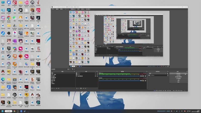
Task: Click the OBS icon in the taskbar
Action: click(x=18, y=111)
